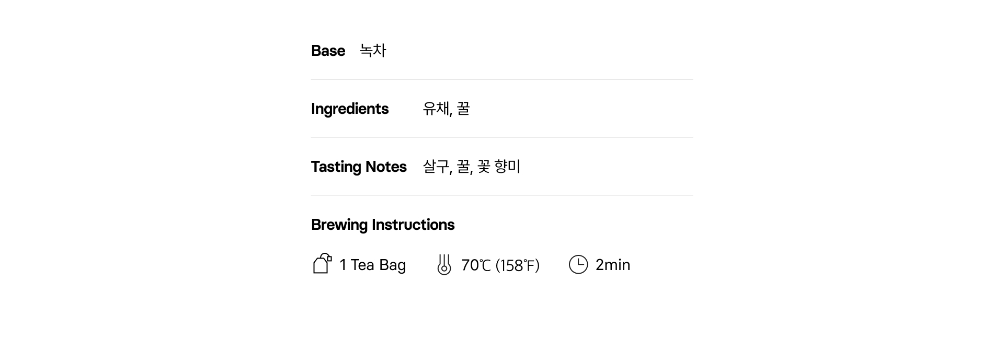Click the clock steeping time icon
This screenshot has height=339, width=1004.
[578, 264]
